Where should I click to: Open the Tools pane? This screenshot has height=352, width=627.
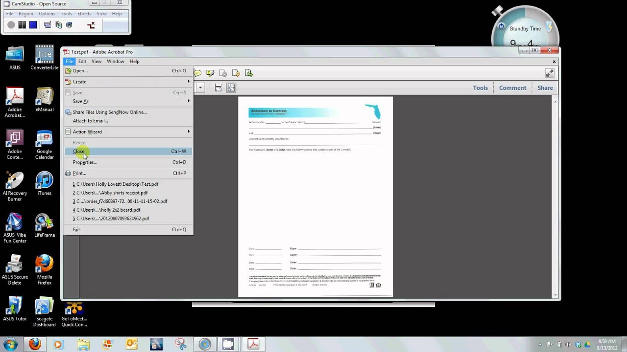[480, 88]
